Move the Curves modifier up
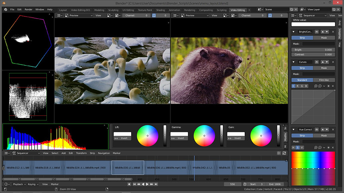This screenshot has width=344, height=193. tap(323, 62)
